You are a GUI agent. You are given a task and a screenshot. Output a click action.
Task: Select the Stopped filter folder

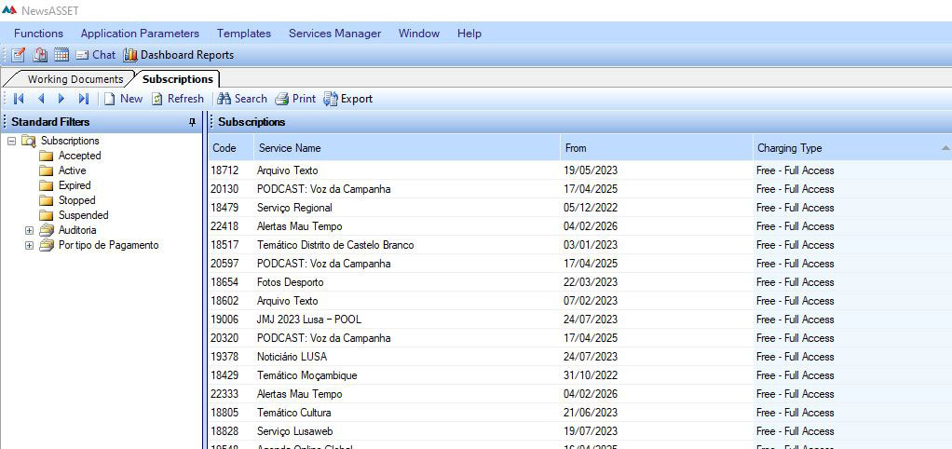coord(76,200)
